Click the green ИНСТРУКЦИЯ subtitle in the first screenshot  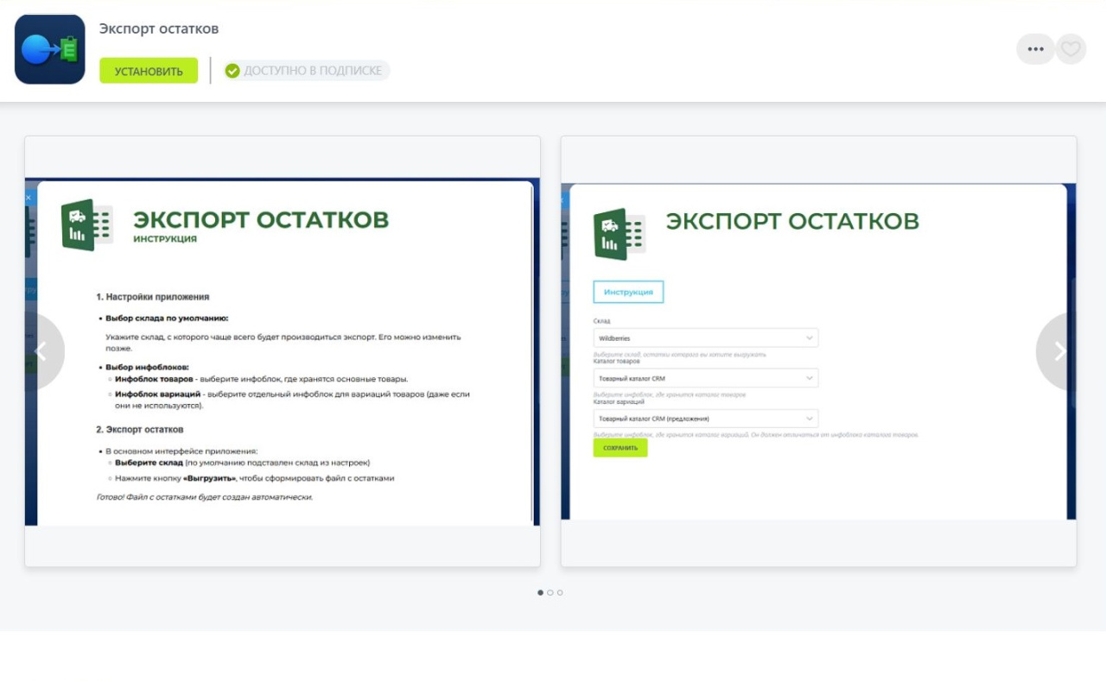(165, 239)
